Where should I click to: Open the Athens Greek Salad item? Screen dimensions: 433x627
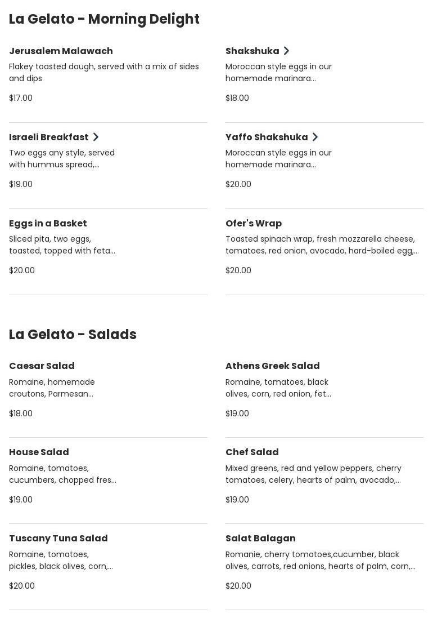click(x=272, y=366)
